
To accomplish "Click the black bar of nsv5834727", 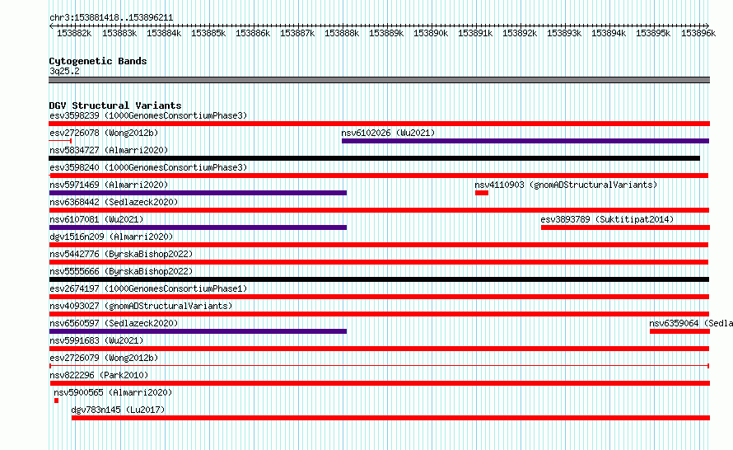I will [x=374, y=158].
